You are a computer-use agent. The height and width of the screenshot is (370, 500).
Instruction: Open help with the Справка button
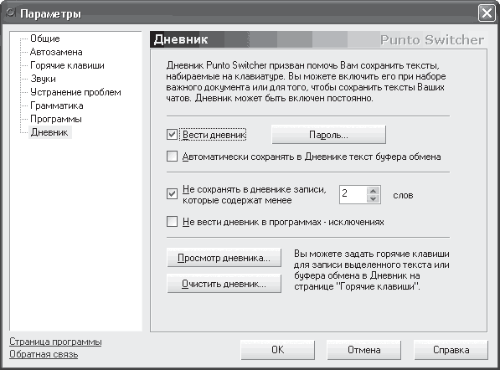point(451,350)
